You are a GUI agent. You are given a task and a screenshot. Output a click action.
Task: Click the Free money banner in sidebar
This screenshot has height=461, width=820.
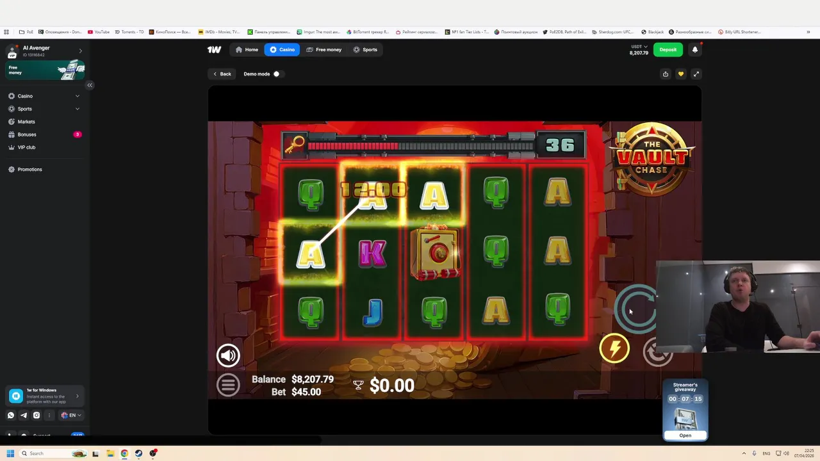pos(45,70)
